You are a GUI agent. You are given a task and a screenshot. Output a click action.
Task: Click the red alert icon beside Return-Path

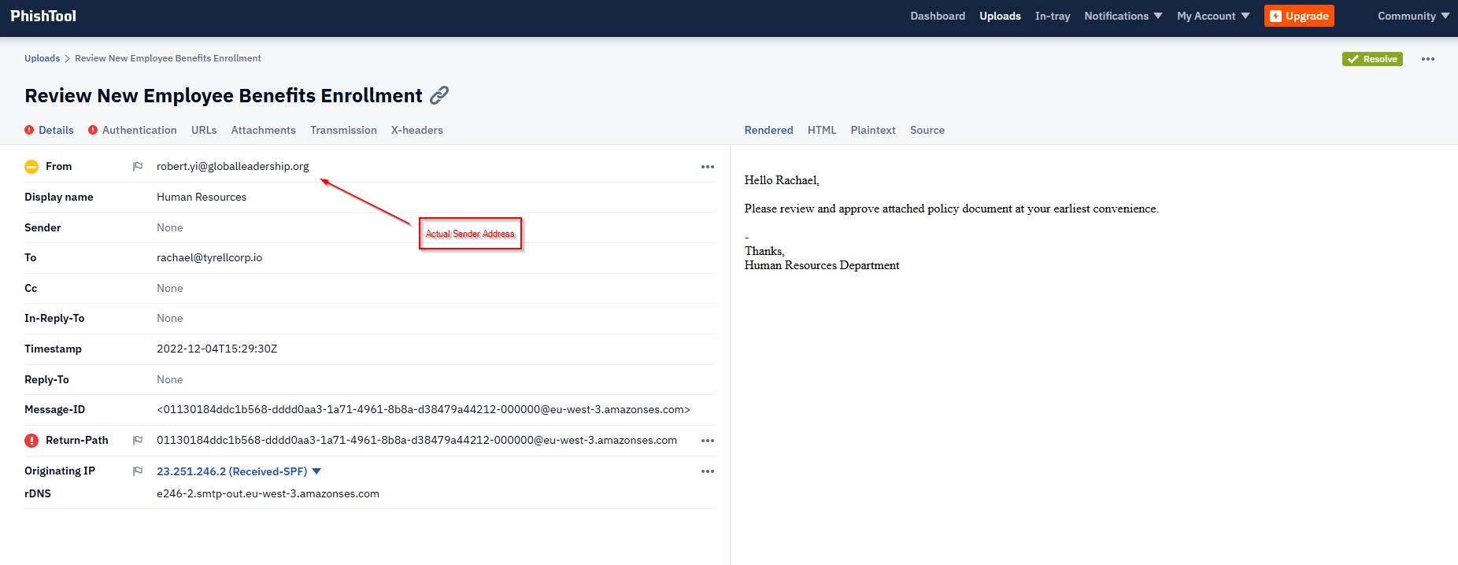[31, 441]
